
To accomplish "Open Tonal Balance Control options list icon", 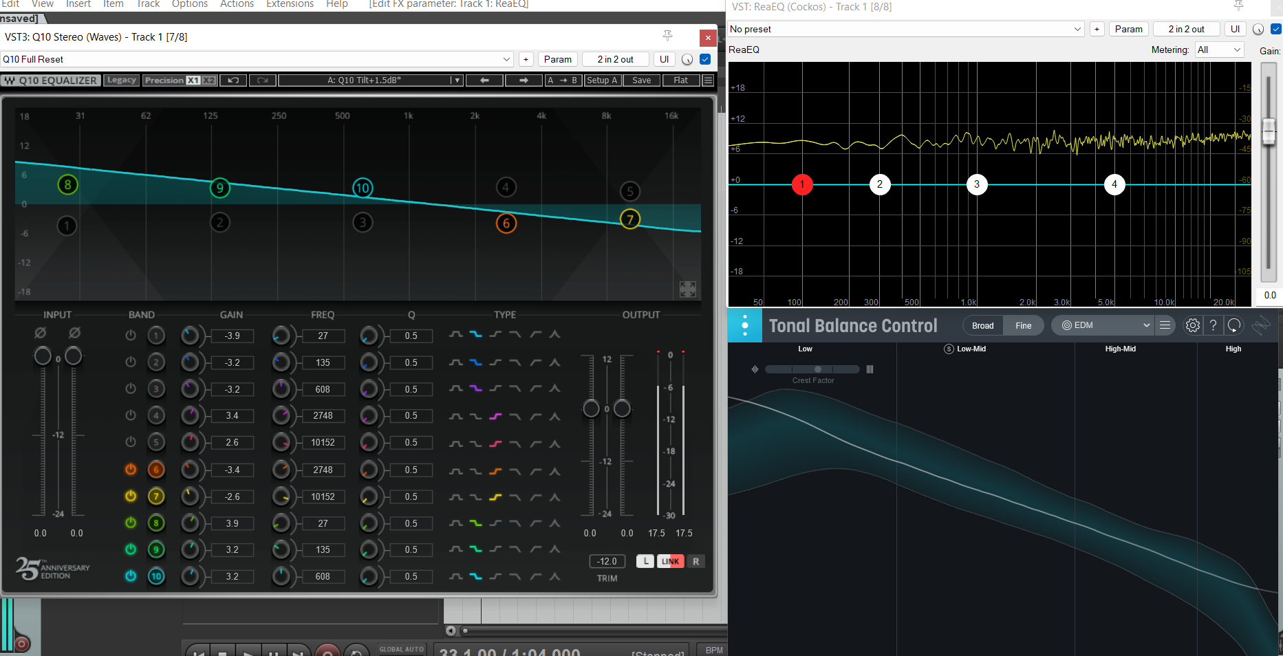I will click(x=1165, y=325).
